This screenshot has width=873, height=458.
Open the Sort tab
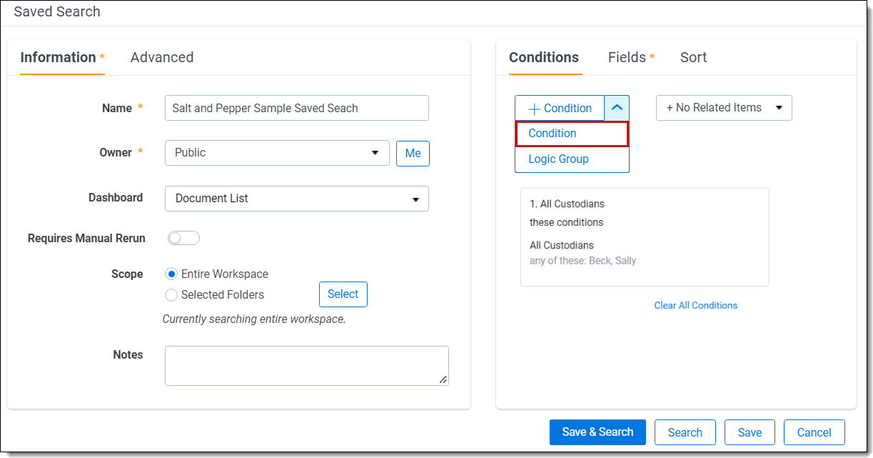pyautogui.click(x=693, y=57)
